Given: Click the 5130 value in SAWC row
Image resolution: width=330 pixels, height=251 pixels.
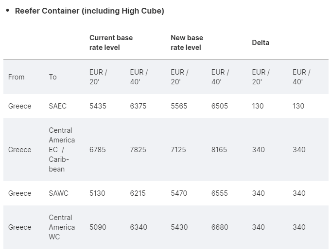Looking at the screenshot, I should [x=98, y=193].
